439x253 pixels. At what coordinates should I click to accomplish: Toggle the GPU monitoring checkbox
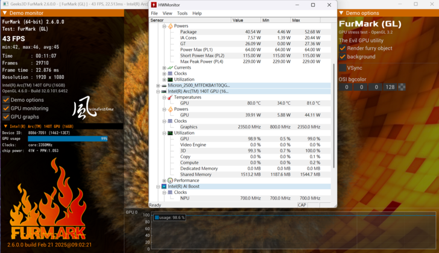point(6,108)
